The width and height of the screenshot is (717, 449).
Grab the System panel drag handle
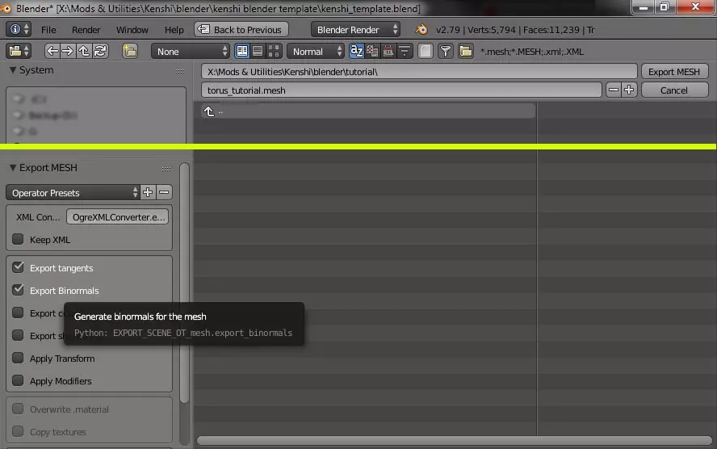coord(180,71)
